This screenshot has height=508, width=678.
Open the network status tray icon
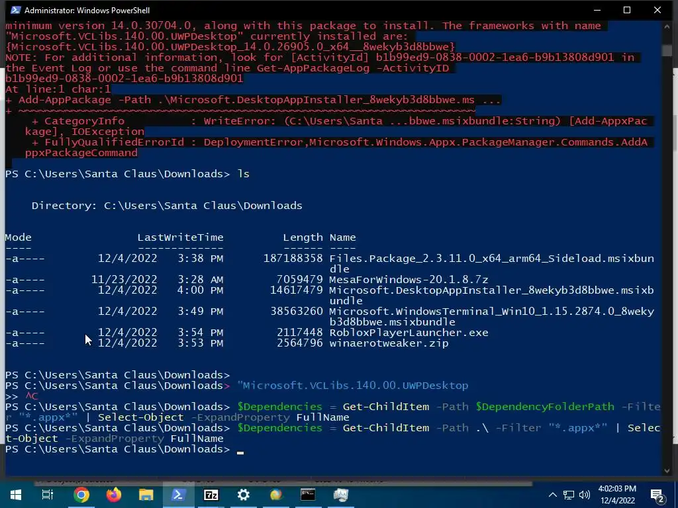coord(568,495)
